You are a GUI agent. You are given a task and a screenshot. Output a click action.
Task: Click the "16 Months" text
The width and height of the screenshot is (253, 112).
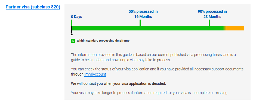pos(143,17)
